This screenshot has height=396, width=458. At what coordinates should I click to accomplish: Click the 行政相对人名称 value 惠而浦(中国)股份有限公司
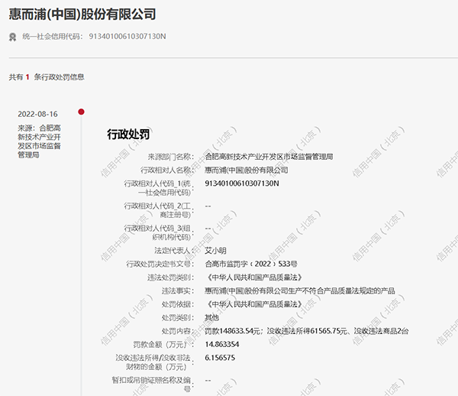247,170
